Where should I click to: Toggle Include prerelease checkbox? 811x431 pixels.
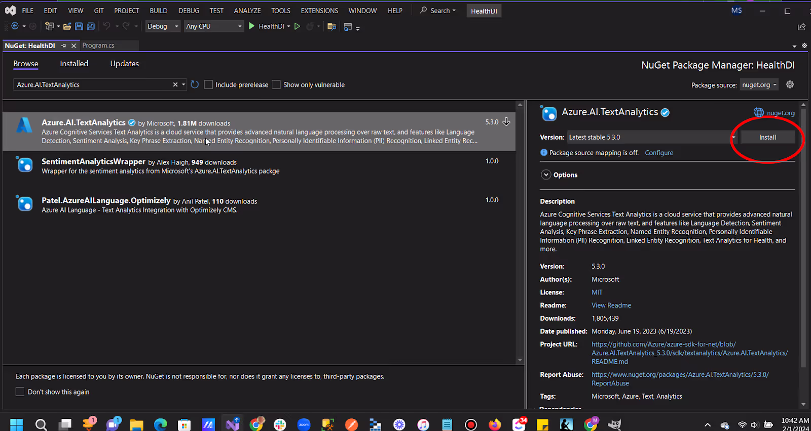tap(208, 84)
